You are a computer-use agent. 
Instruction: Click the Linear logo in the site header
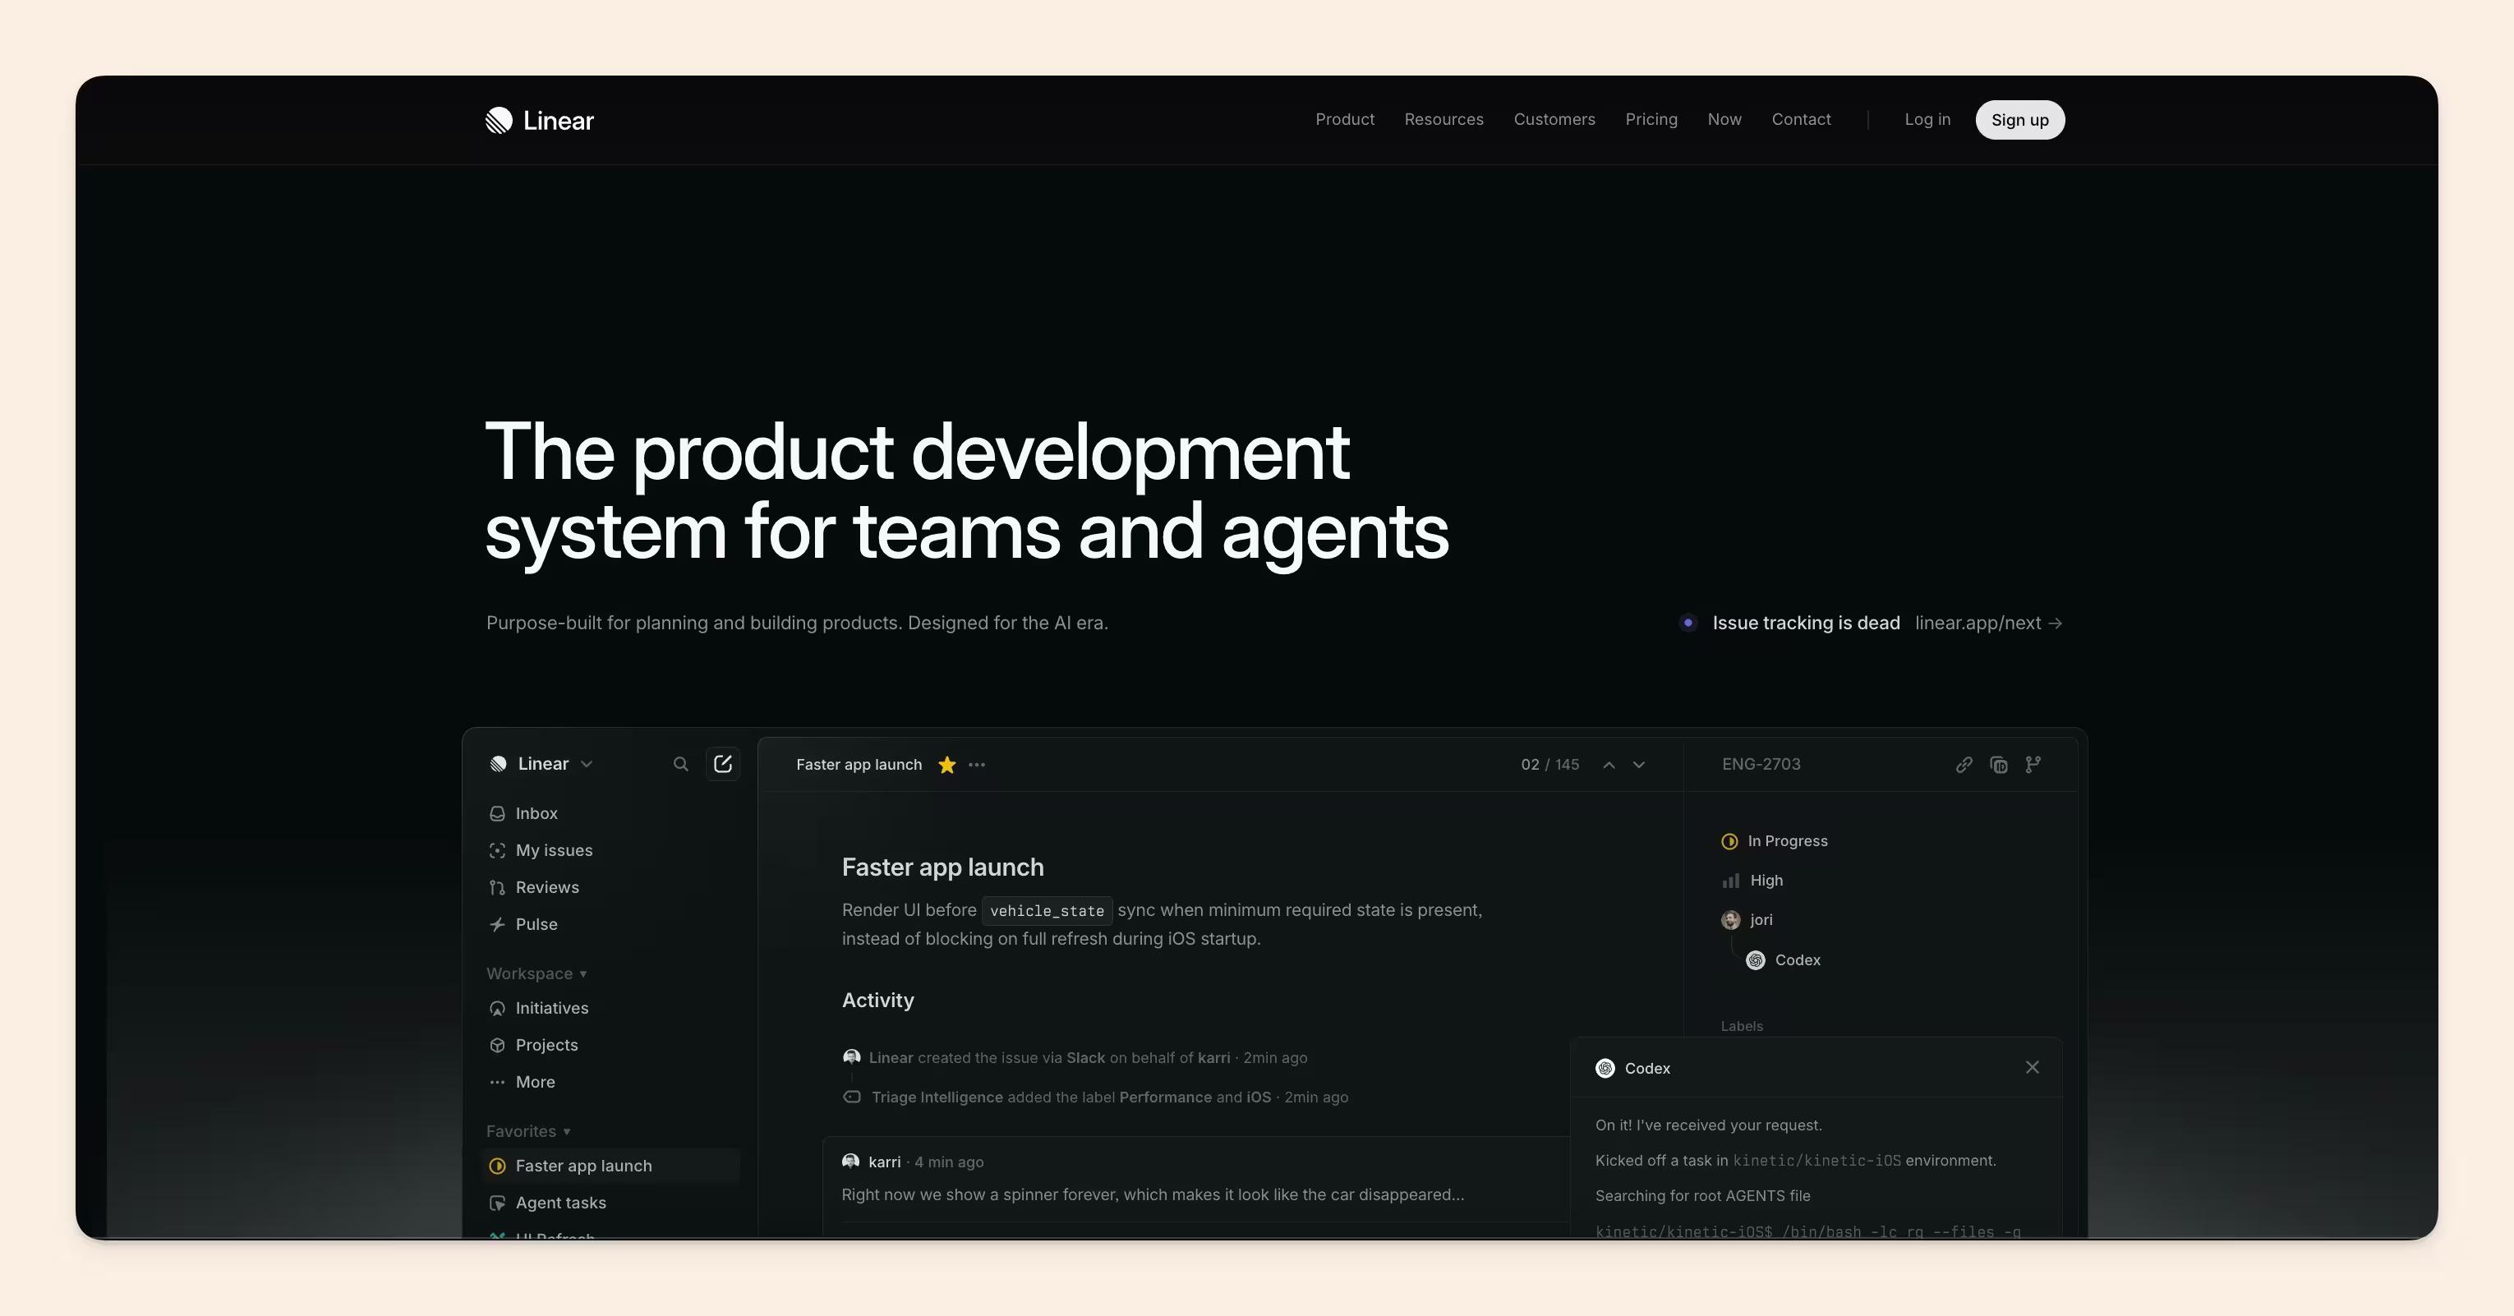click(x=540, y=120)
